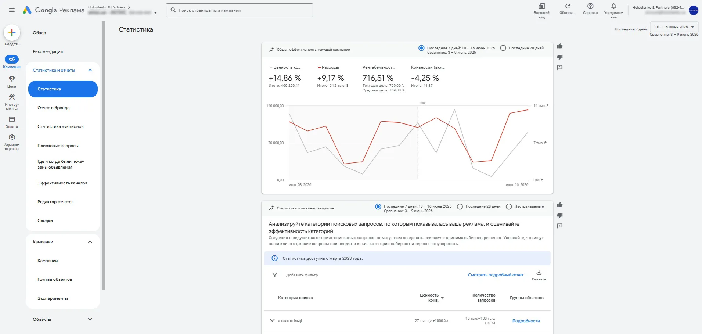
Task: Click Add filter text
Action: [302, 275]
